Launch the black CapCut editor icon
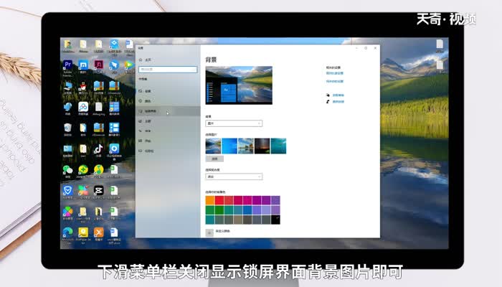Viewport: 502px width, 287px height. click(x=98, y=191)
